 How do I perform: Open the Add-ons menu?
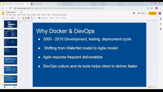[x=44, y=15]
